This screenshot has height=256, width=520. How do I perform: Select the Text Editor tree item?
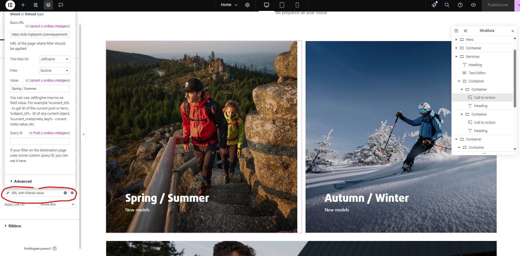[477, 73]
